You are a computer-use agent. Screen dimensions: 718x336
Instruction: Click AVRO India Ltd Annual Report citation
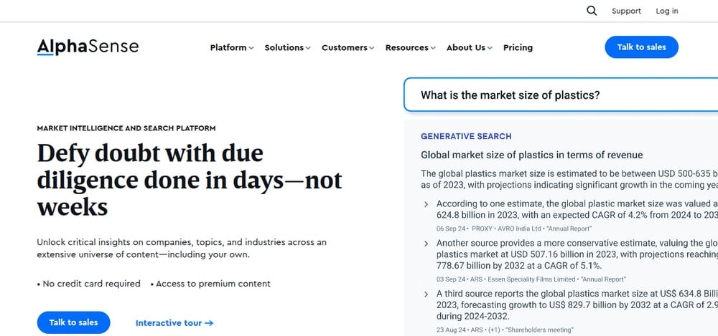pyautogui.click(x=514, y=229)
